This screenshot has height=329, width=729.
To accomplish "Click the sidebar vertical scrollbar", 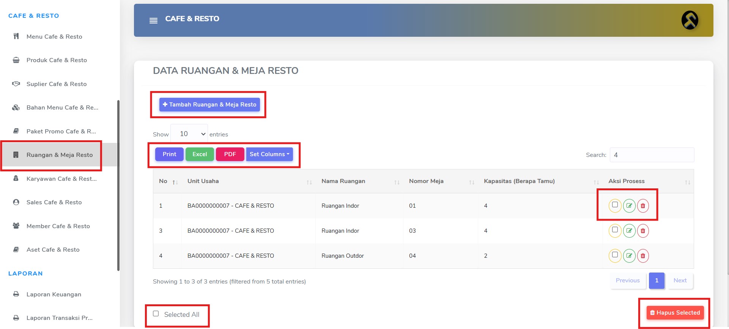I will tap(118, 186).
